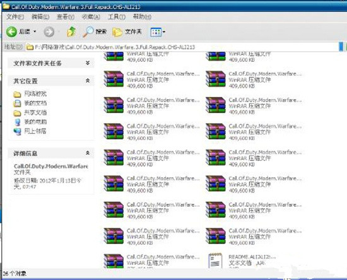Toggle the Folders (文件夹) toolbar icon

click(x=117, y=32)
